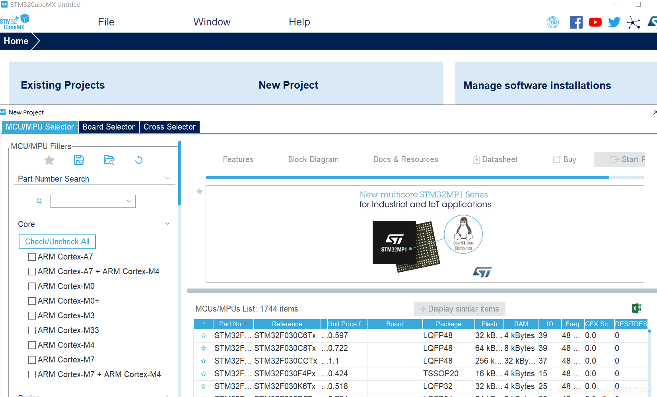Enable the ARM Cortex-A7 checkbox

32,257
